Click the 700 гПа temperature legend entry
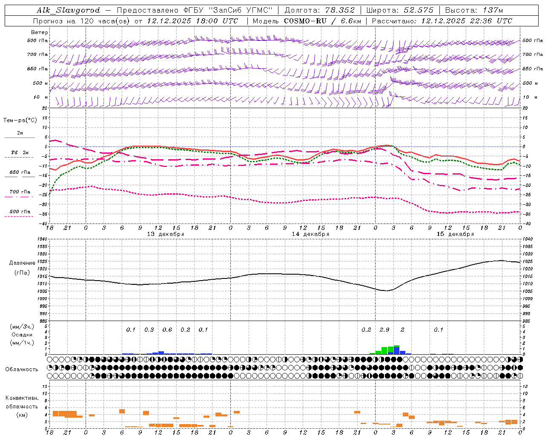The height and width of the screenshot is (436, 545). (20, 192)
